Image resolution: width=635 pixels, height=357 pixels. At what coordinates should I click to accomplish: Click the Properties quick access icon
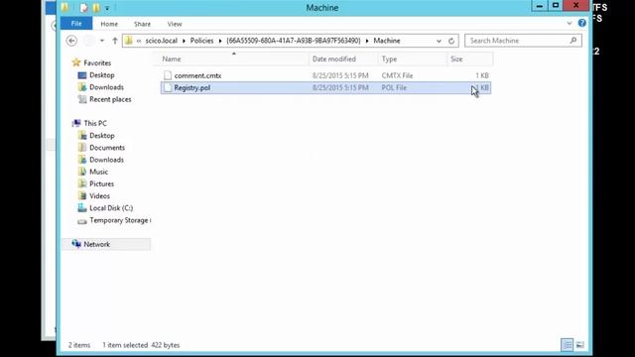point(83,8)
